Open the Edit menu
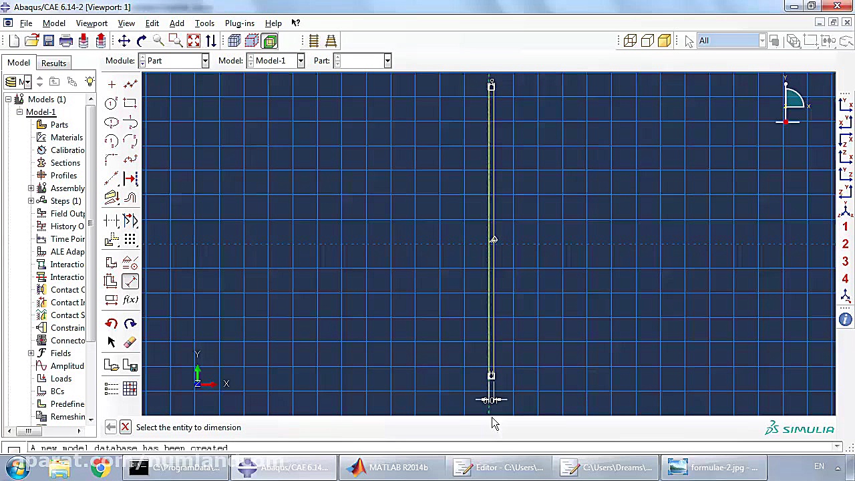Screen dimensions: 855x481 tap(152, 23)
